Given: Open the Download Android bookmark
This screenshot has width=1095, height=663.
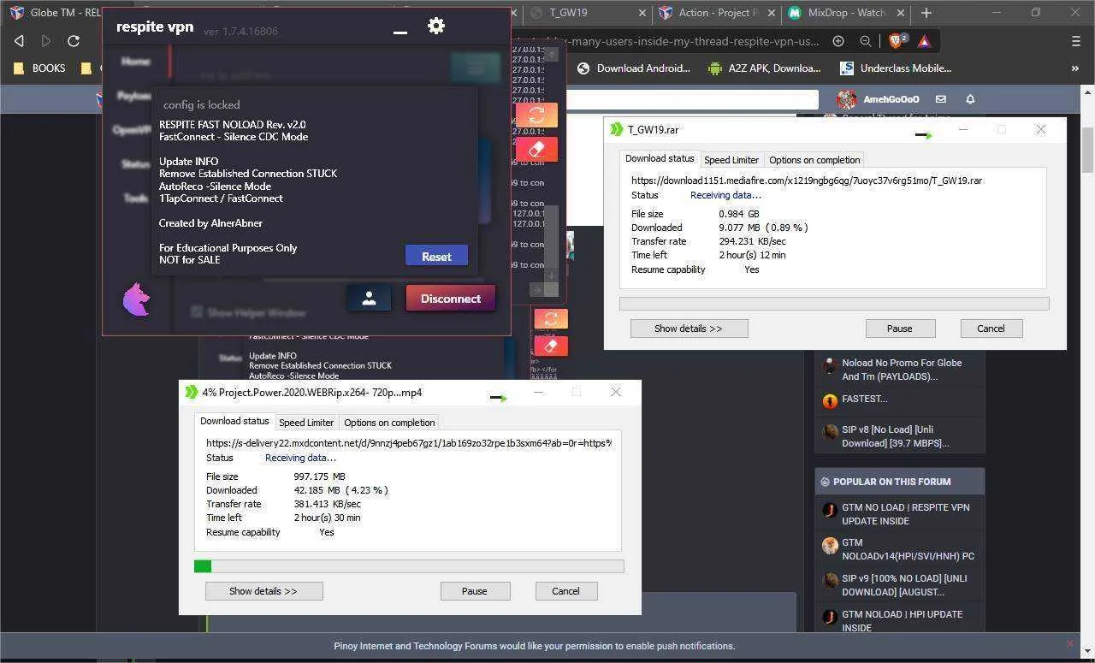Looking at the screenshot, I should pos(633,68).
